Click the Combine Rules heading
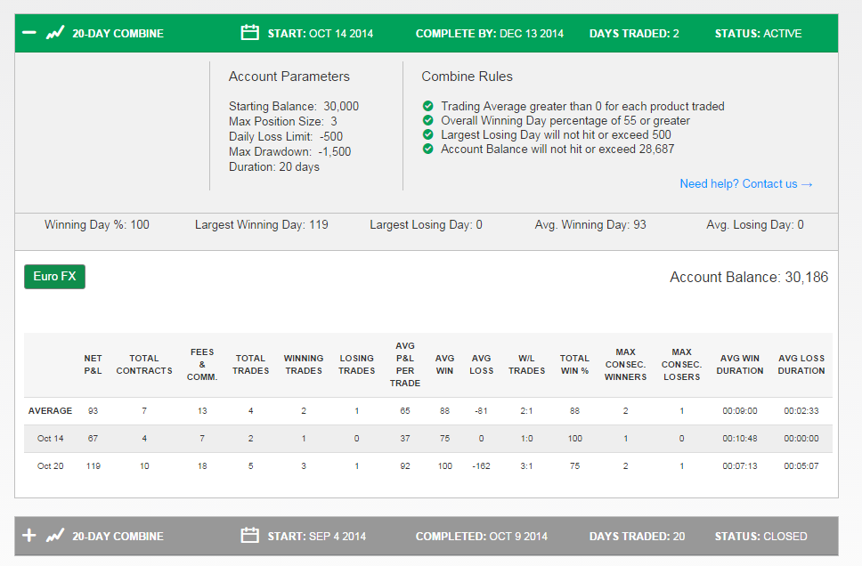 pyautogui.click(x=467, y=77)
